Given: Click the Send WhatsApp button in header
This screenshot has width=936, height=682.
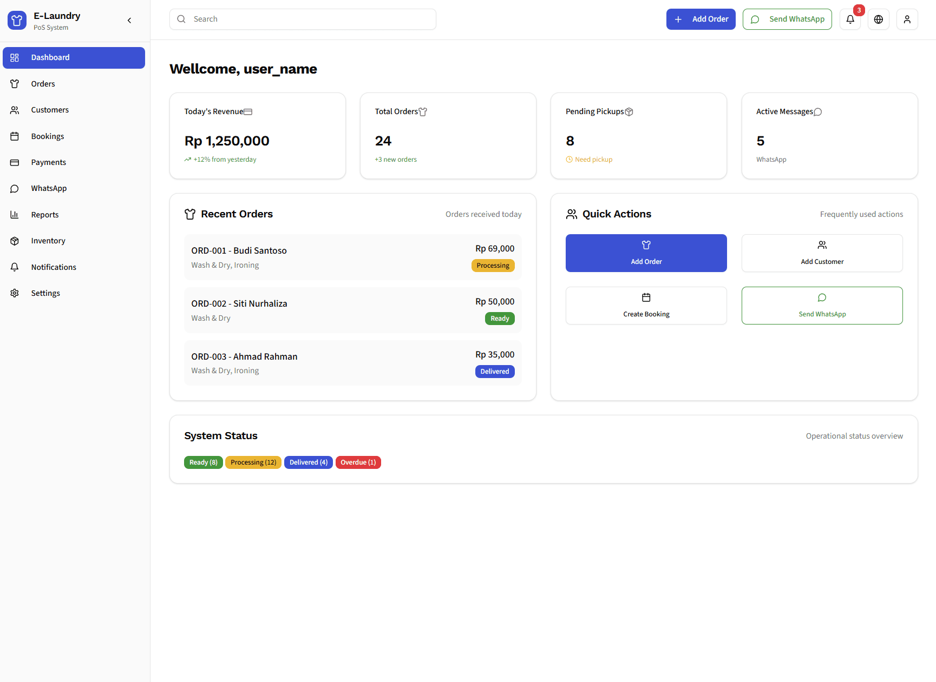Looking at the screenshot, I should pyautogui.click(x=787, y=19).
